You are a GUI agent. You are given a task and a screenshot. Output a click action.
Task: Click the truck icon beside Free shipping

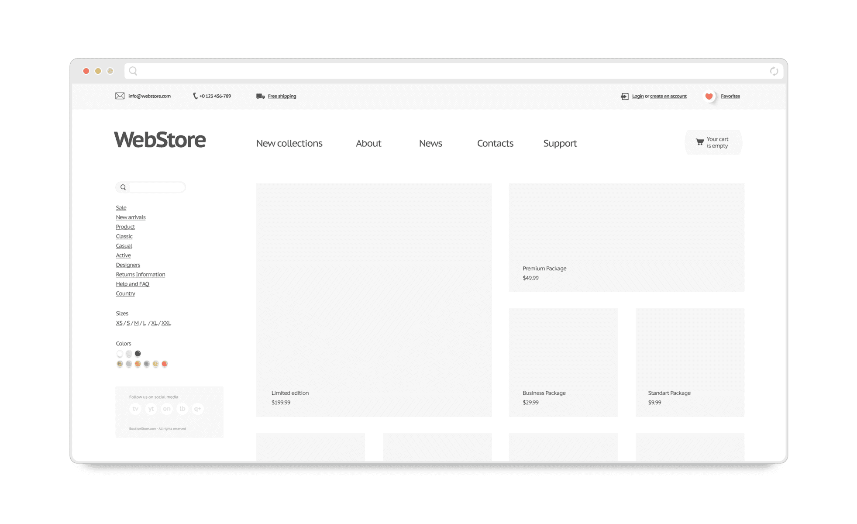(260, 96)
